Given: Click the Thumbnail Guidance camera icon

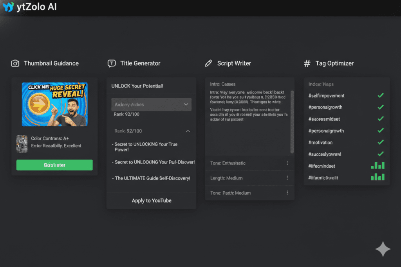Looking at the screenshot, I should [x=15, y=63].
